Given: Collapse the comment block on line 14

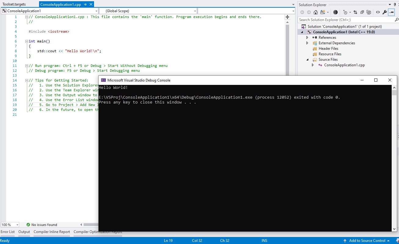Looking at the screenshot, I should [26, 80].
